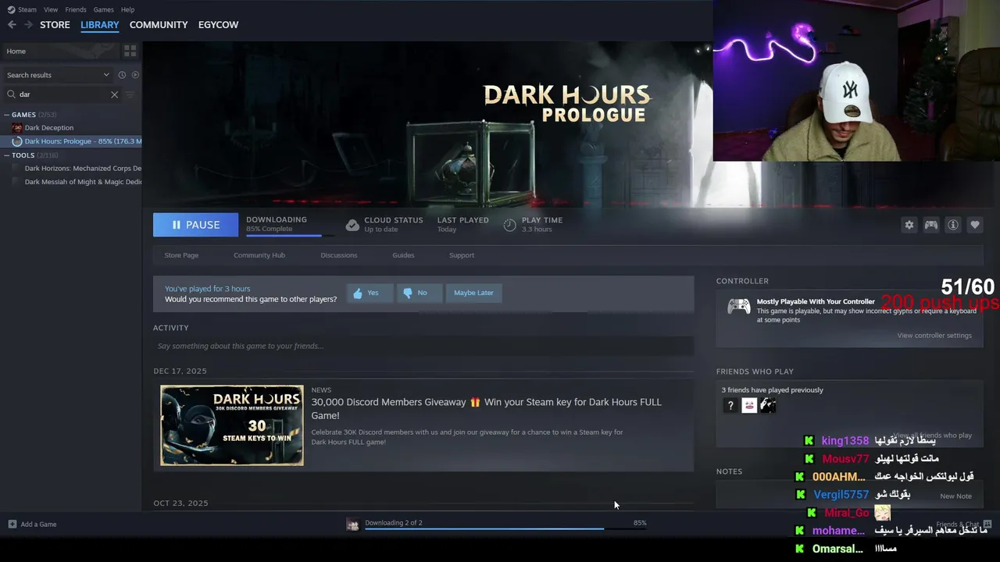Screen dimensions: 1000x562
Task: Click the controller gamepad icon
Action: 739,307
